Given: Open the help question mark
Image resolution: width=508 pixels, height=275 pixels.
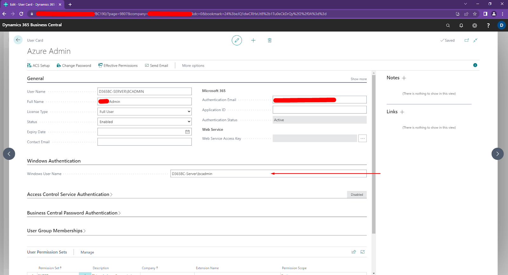Looking at the screenshot, I should coord(488,25).
